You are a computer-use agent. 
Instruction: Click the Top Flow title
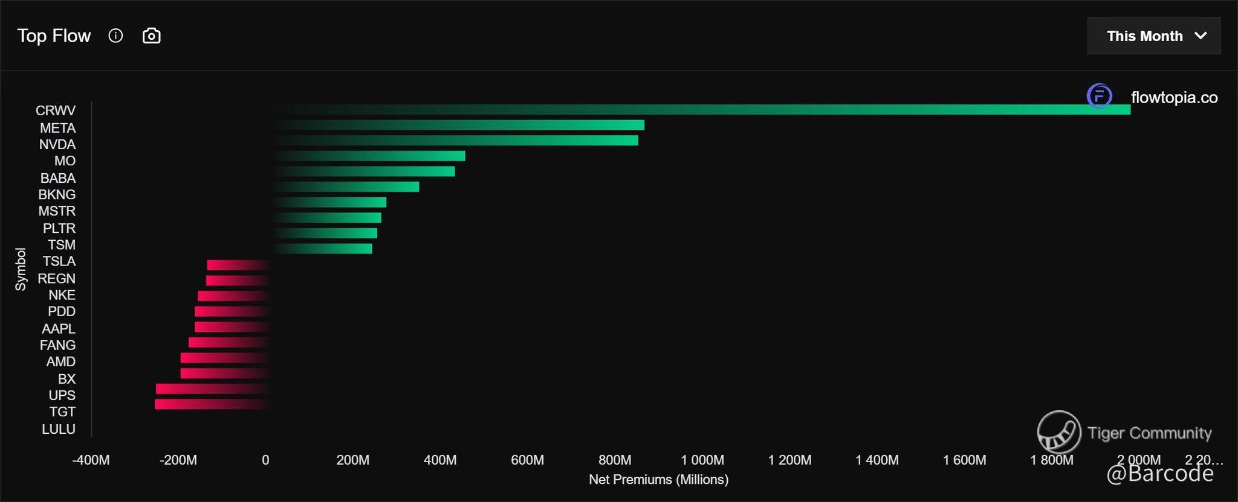[54, 36]
